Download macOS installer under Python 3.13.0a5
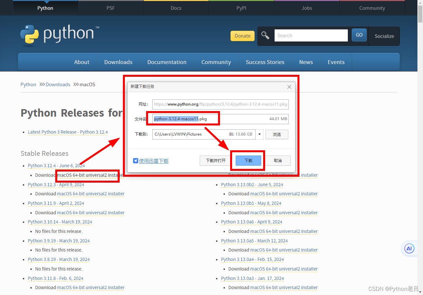The height and width of the screenshot is (295, 423). point(284,250)
